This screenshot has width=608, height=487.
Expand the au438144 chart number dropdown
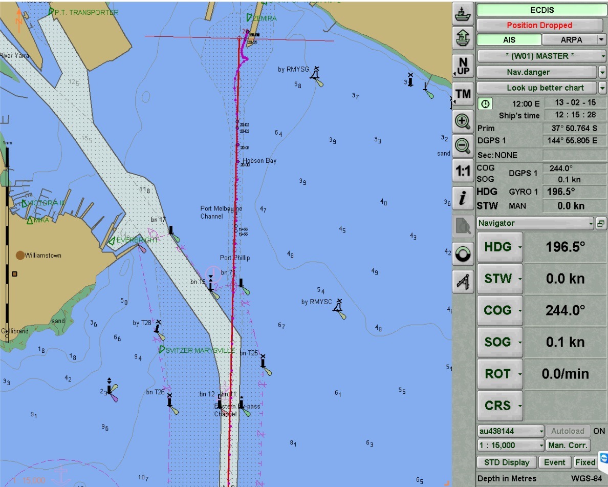pos(541,431)
